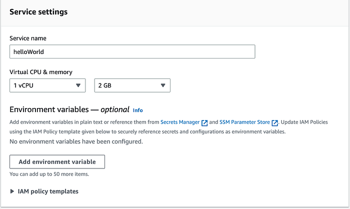
Task: Open the 2 GB memory dropdown
Action: (x=132, y=85)
